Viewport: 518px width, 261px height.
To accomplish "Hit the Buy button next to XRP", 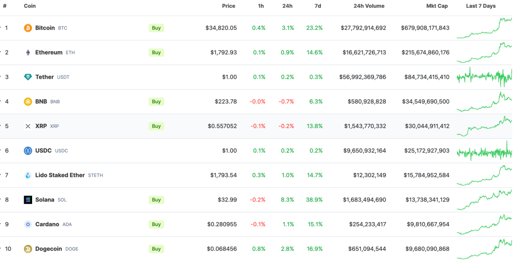I will coord(156,126).
